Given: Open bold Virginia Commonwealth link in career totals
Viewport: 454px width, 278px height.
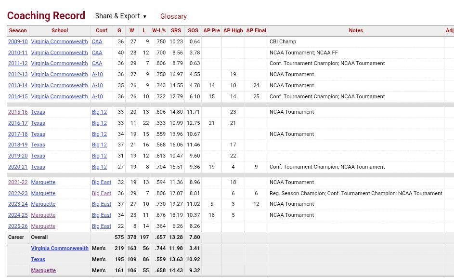Looking at the screenshot, I should pyautogui.click(x=60, y=248).
